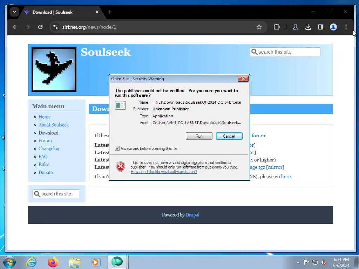The height and width of the screenshot is (269, 359).
Task: Click the red shield warning icon
Action: (121, 166)
